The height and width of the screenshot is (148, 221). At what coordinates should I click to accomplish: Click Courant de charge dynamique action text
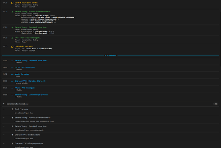click(56, 18)
